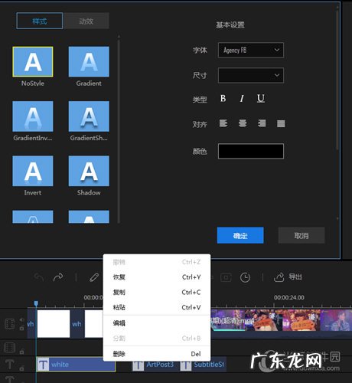The width and height of the screenshot is (352, 383).
Task: Open the 颜色 black color swatch
Action: [251, 151]
